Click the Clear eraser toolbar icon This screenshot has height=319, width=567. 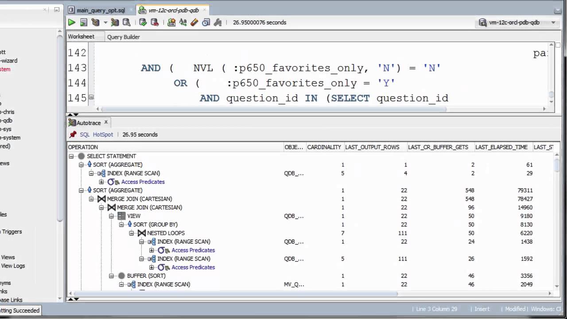click(194, 22)
